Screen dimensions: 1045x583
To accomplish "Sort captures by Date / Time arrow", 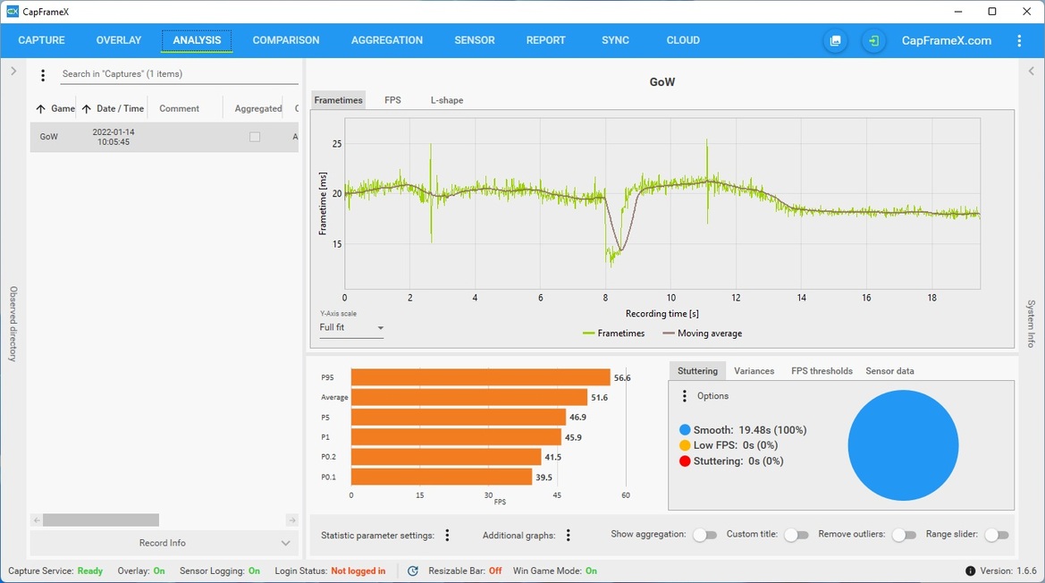I will (86, 108).
